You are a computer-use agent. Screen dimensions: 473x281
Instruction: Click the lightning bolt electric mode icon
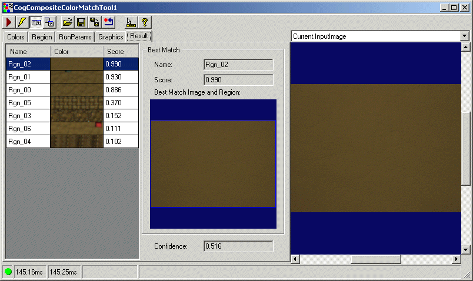[22, 22]
